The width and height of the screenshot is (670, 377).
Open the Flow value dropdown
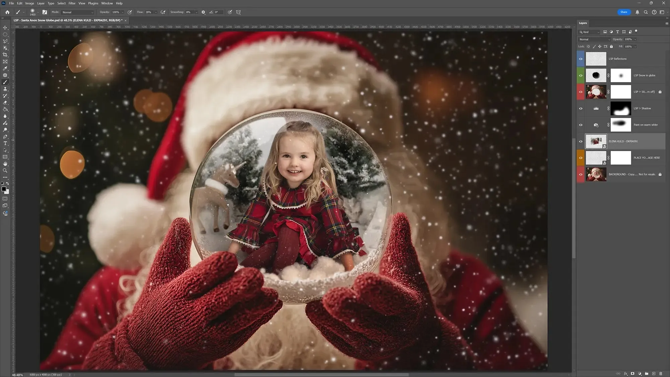(156, 12)
